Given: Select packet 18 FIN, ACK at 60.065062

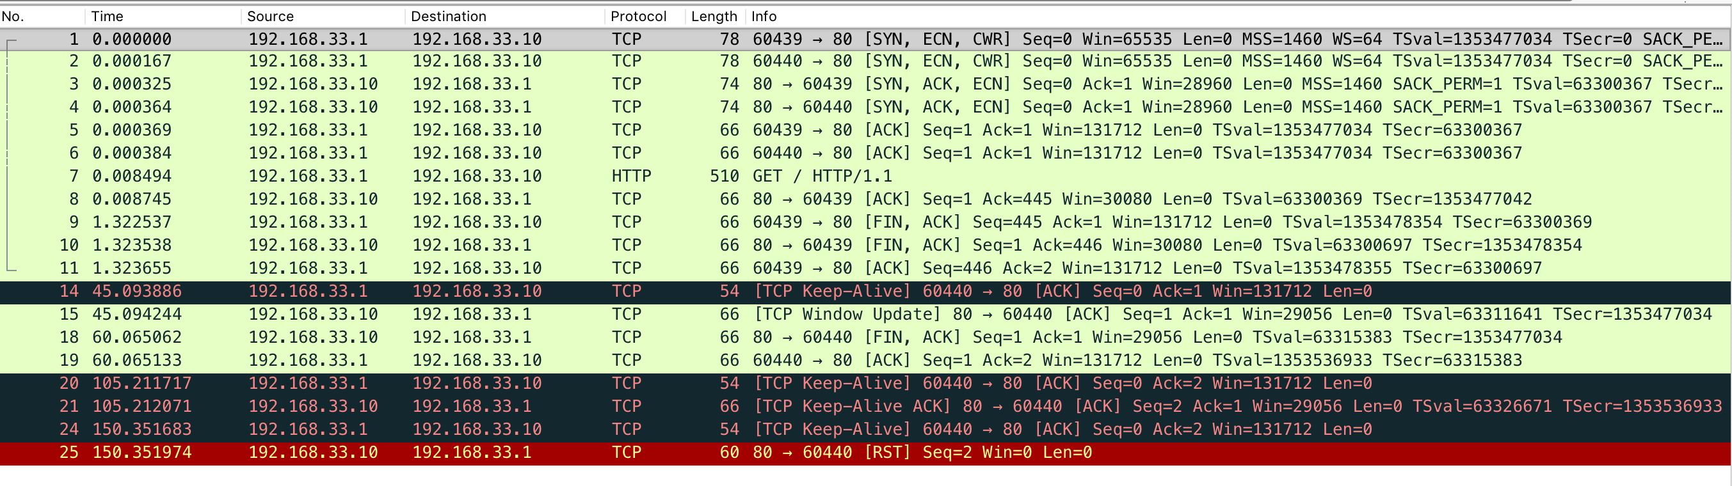Looking at the screenshot, I should (x=866, y=337).
